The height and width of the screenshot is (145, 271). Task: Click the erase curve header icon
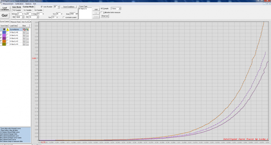tap(24, 29)
